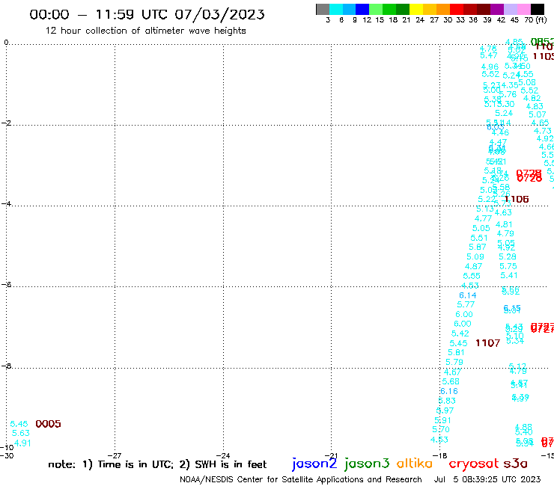Click the '5.70' wave height value
Image resolution: width=554 pixels, height=486 pixels.
coord(441,429)
